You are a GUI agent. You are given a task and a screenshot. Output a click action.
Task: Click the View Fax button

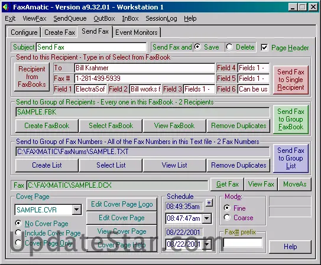(x=261, y=184)
